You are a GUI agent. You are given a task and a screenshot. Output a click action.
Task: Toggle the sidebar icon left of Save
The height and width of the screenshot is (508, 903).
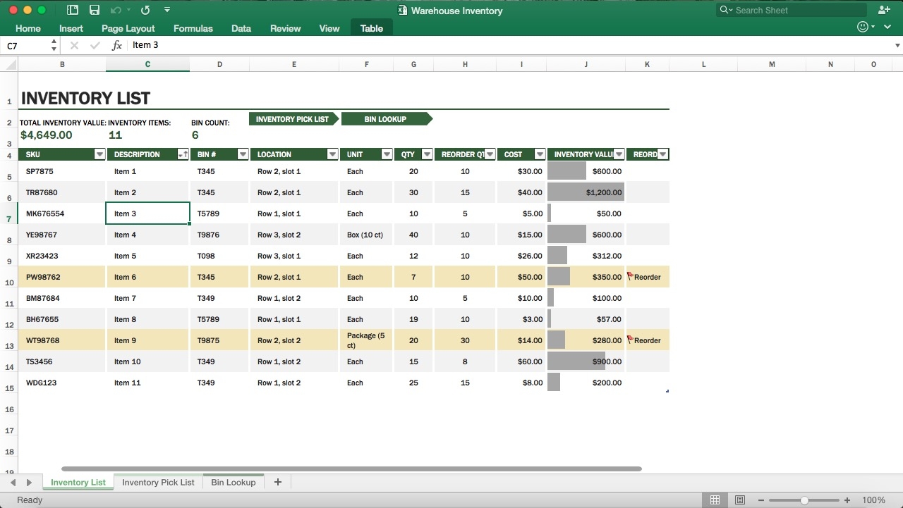click(73, 10)
